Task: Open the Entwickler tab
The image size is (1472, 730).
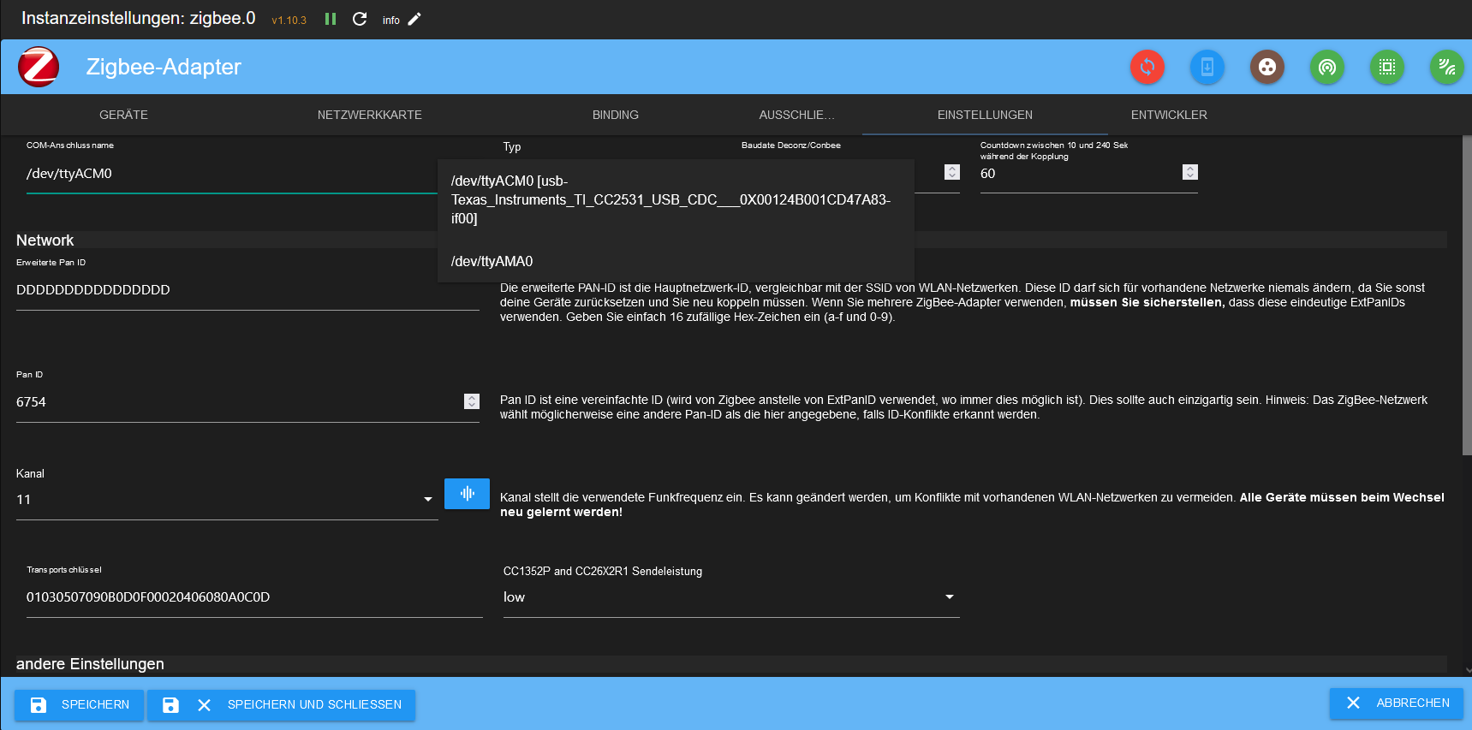Action: coord(1169,115)
